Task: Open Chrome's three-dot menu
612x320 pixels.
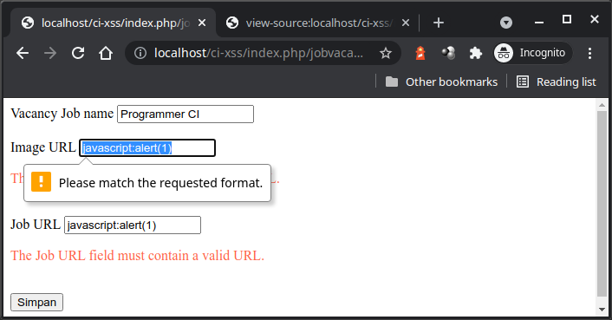Action: point(589,53)
